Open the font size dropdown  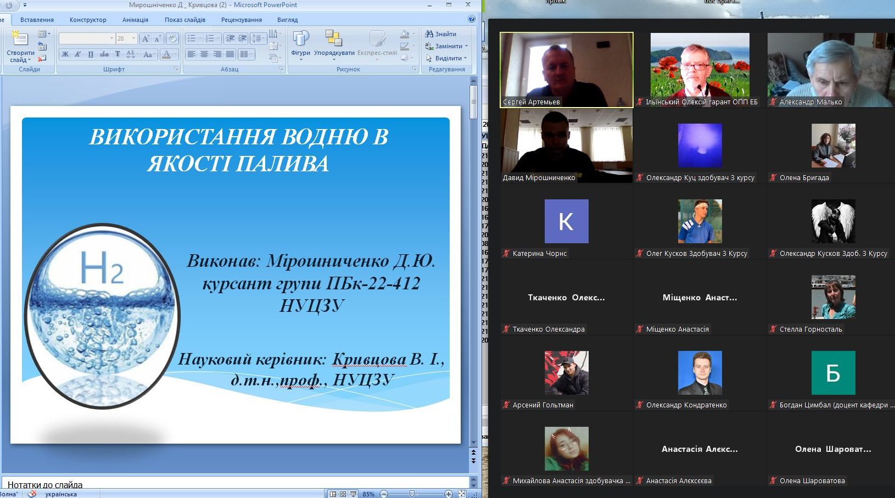pos(133,38)
